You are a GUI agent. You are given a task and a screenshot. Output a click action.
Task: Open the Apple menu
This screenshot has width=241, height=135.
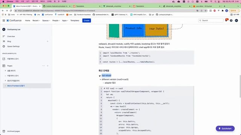pos(3,1)
